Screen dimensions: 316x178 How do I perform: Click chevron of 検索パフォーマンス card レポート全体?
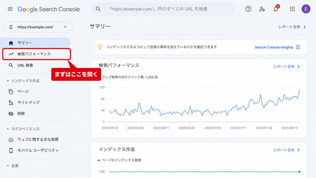pyautogui.click(x=299, y=66)
